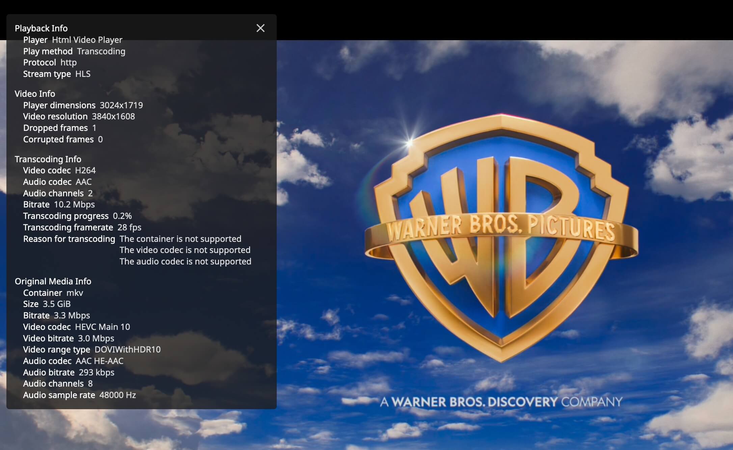
Task: Click Player dimensions '3024x1719'
Action: tap(121, 105)
